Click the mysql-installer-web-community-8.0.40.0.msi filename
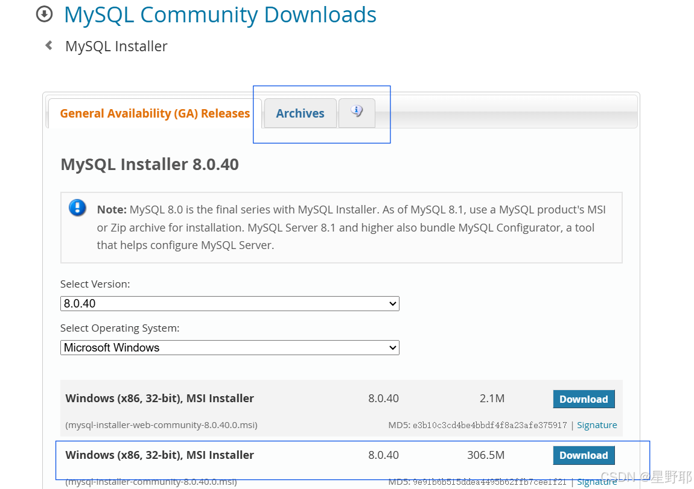This screenshot has height=489, width=694. coord(162,425)
